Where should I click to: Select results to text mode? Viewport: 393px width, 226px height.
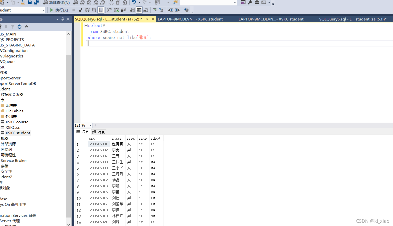[132, 10]
